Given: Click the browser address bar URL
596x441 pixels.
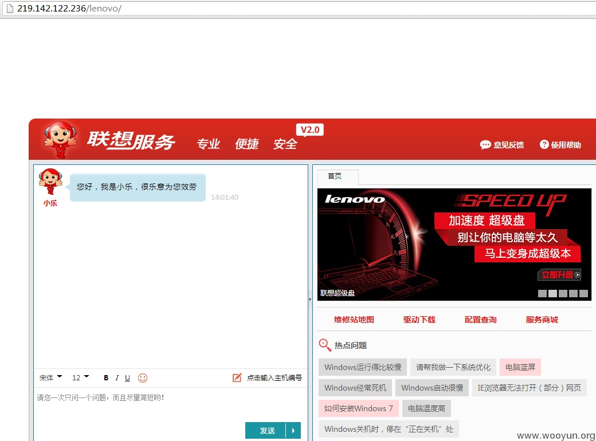Looking at the screenshot, I should [69, 8].
